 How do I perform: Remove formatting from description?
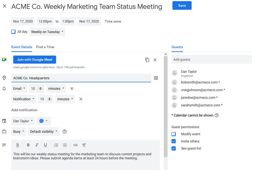pyautogui.click(x=84, y=145)
